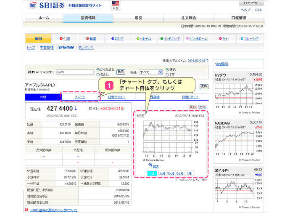
Task: Click the 出来高 value 8,649,015
Action: [x=123, y=124]
